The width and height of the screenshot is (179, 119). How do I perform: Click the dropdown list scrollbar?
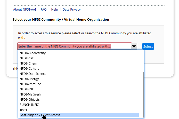point(143,94)
